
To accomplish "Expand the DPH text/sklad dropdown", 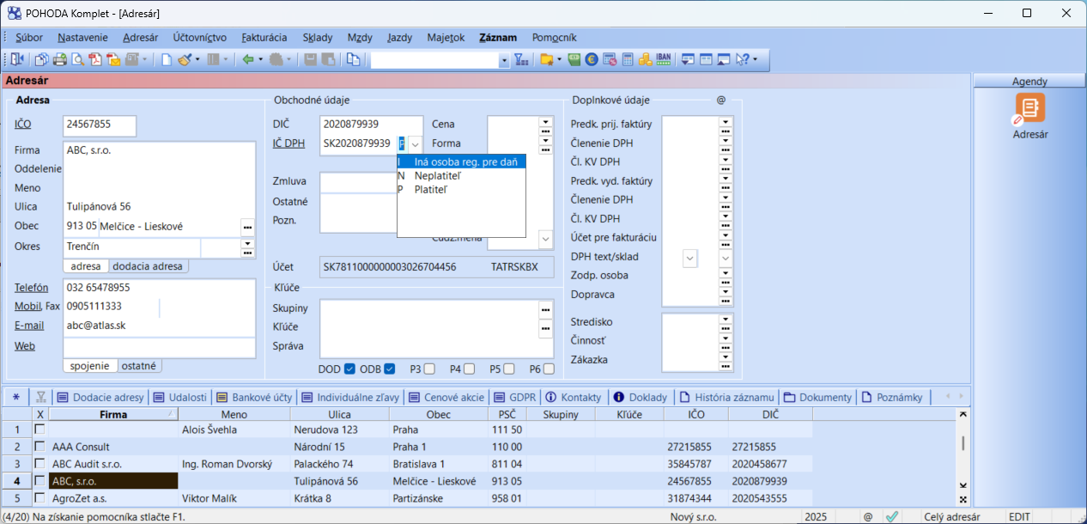I will pos(689,257).
